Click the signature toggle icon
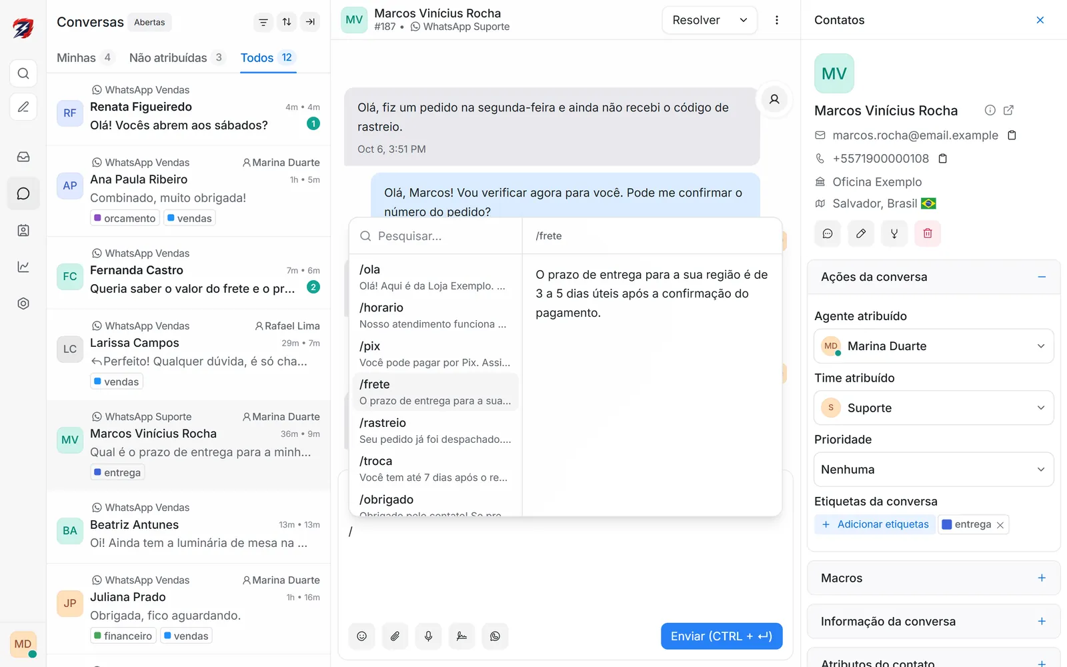 [461, 636]
